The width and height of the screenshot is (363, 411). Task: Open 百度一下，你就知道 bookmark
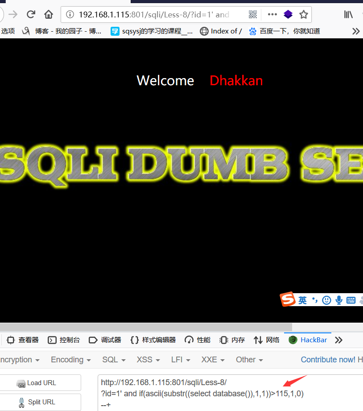click(285, 31)
